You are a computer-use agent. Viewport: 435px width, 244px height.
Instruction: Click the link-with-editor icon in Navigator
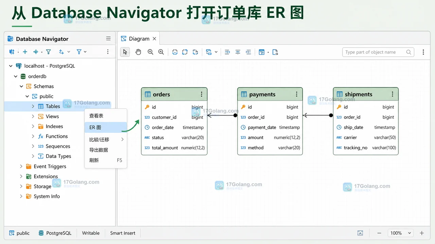pos(61,52)
